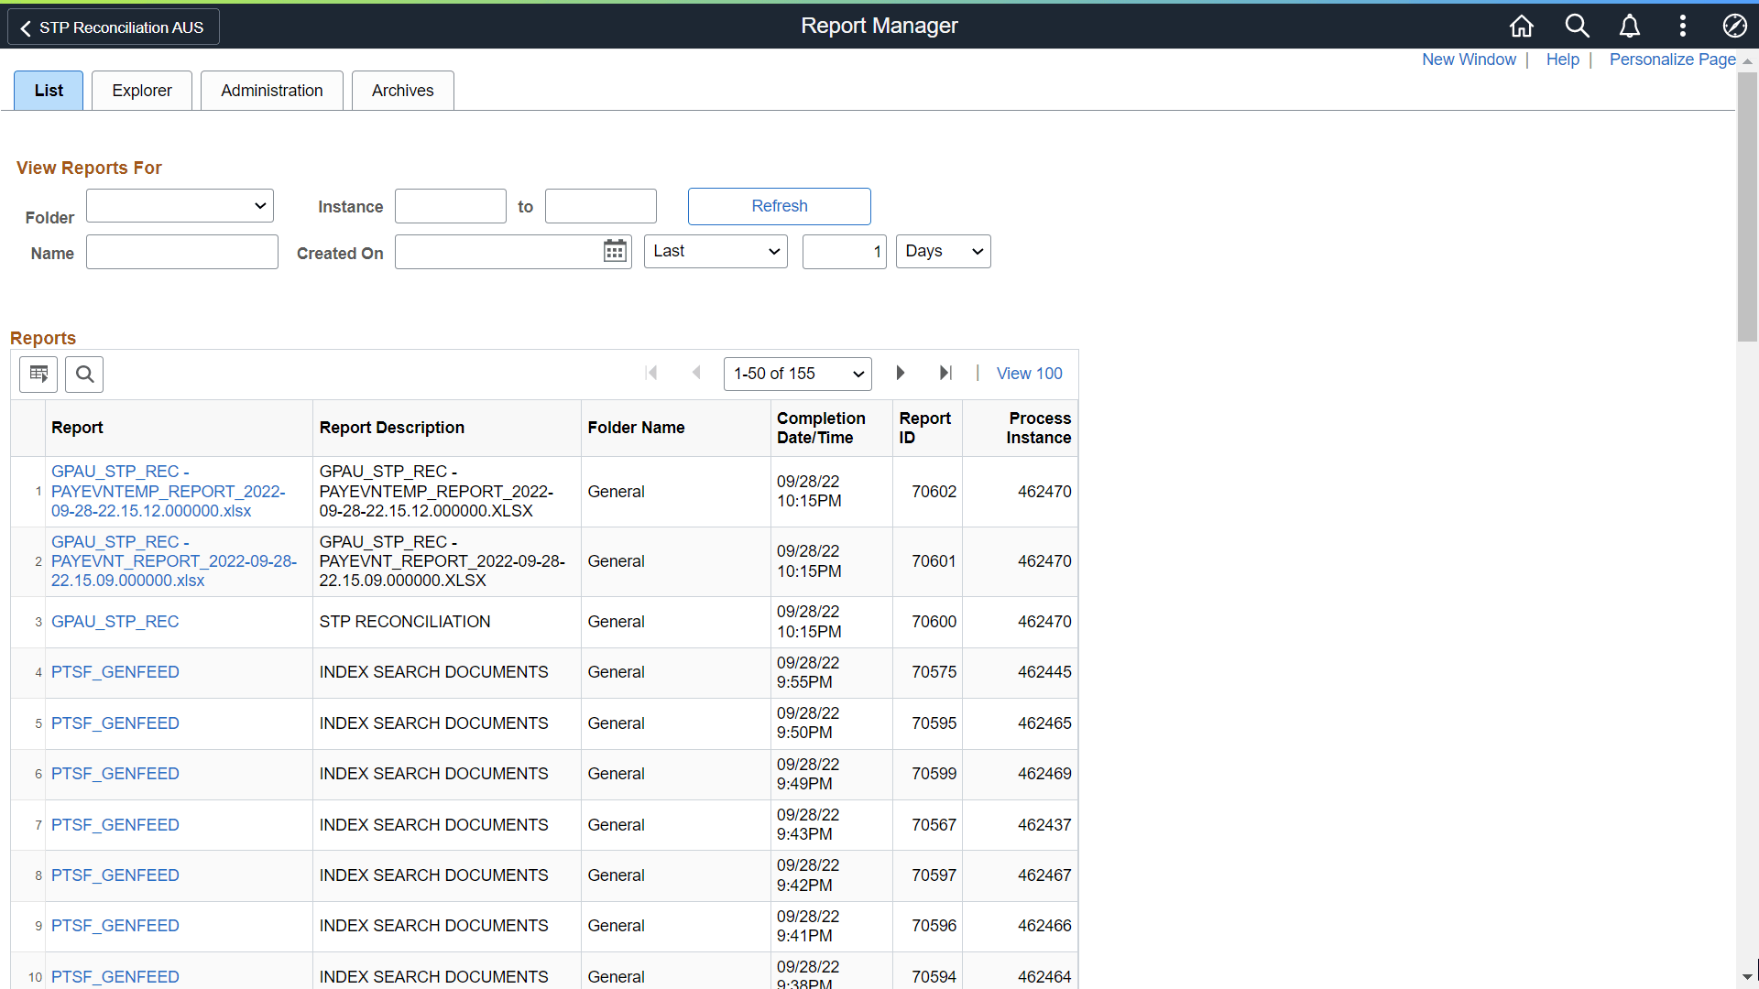Open the Folder dropdown

(x=179, y=205)
